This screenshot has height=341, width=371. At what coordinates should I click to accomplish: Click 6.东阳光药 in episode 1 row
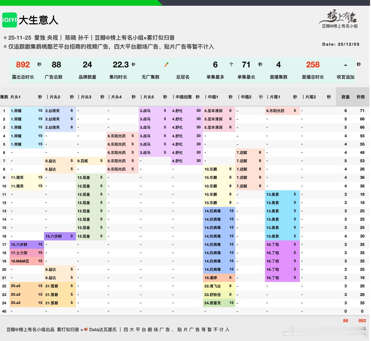pos(275,110)
